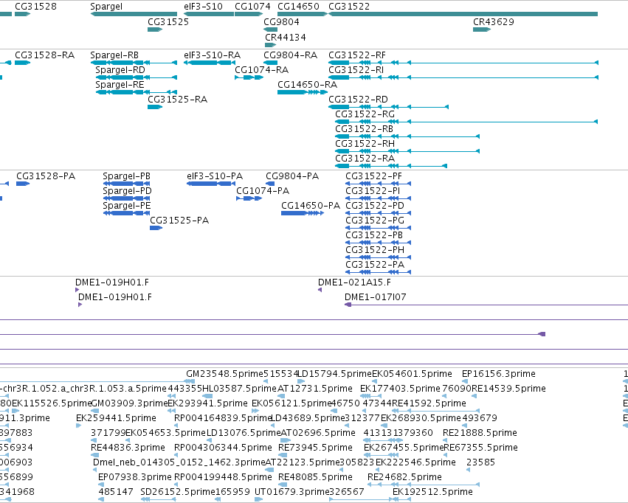
Task: Select the CR43629 gene feature
Action: 482,30
